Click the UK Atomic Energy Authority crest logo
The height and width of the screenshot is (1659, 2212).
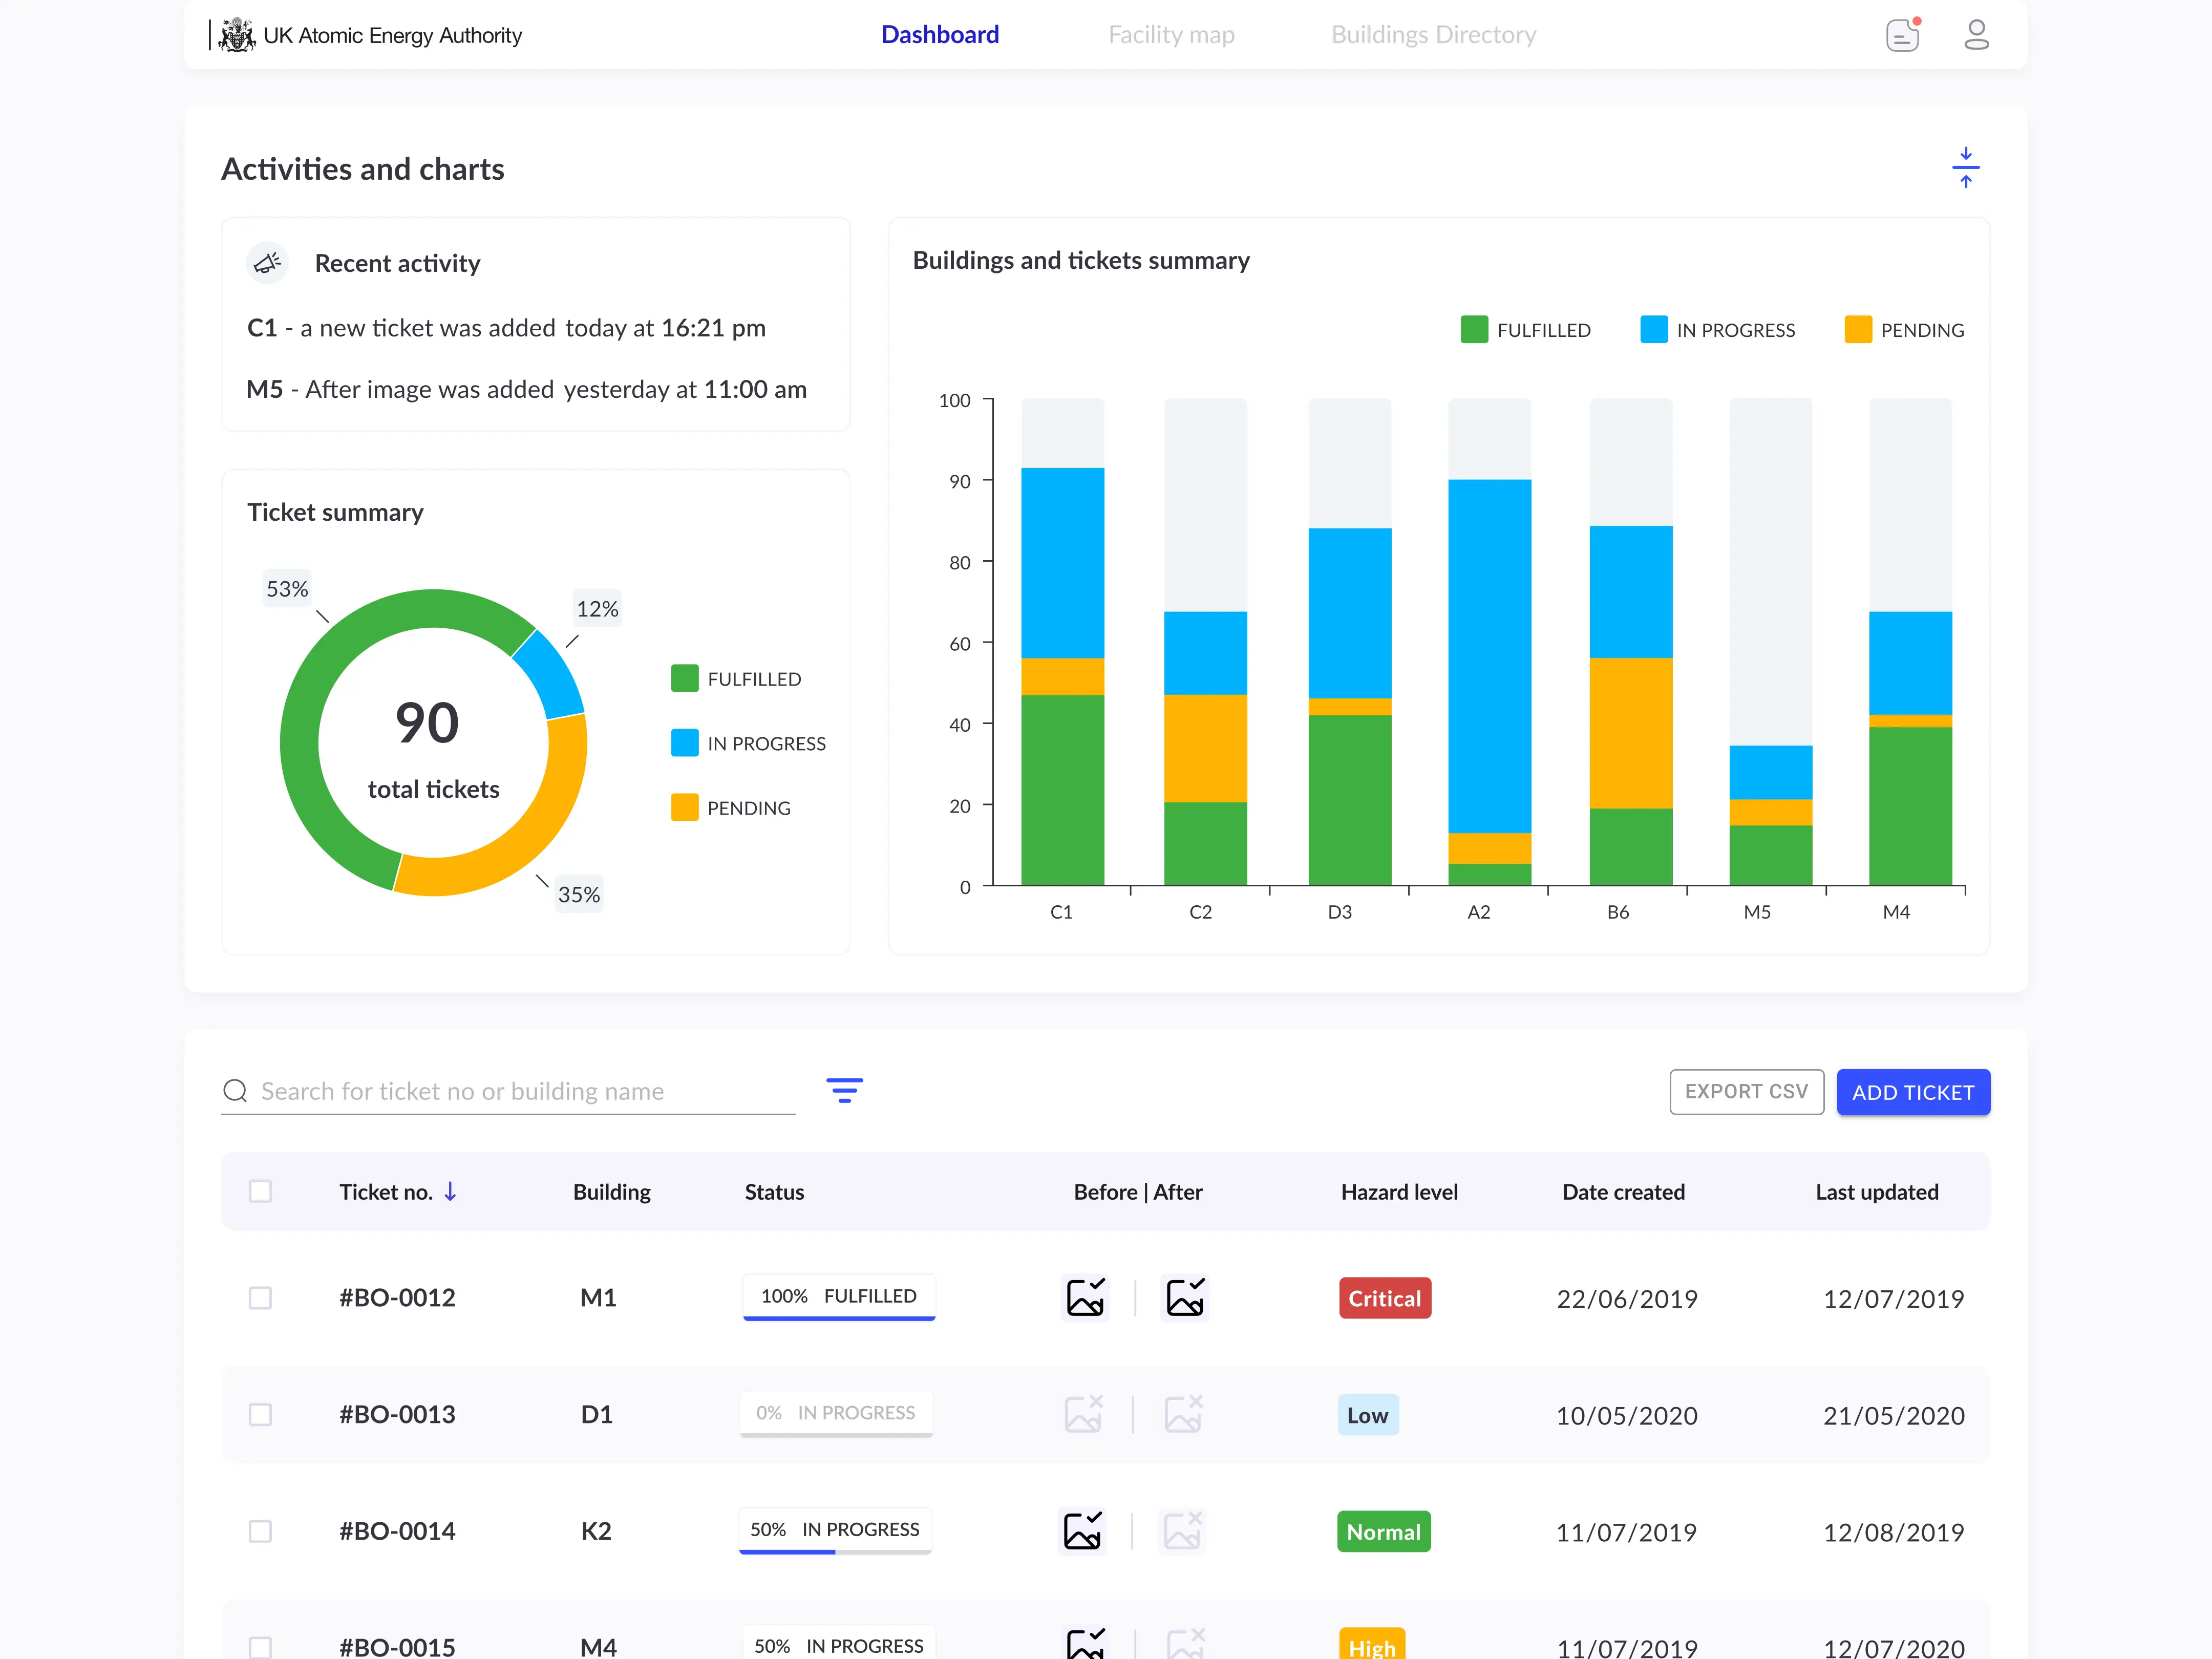coord(237,34)
